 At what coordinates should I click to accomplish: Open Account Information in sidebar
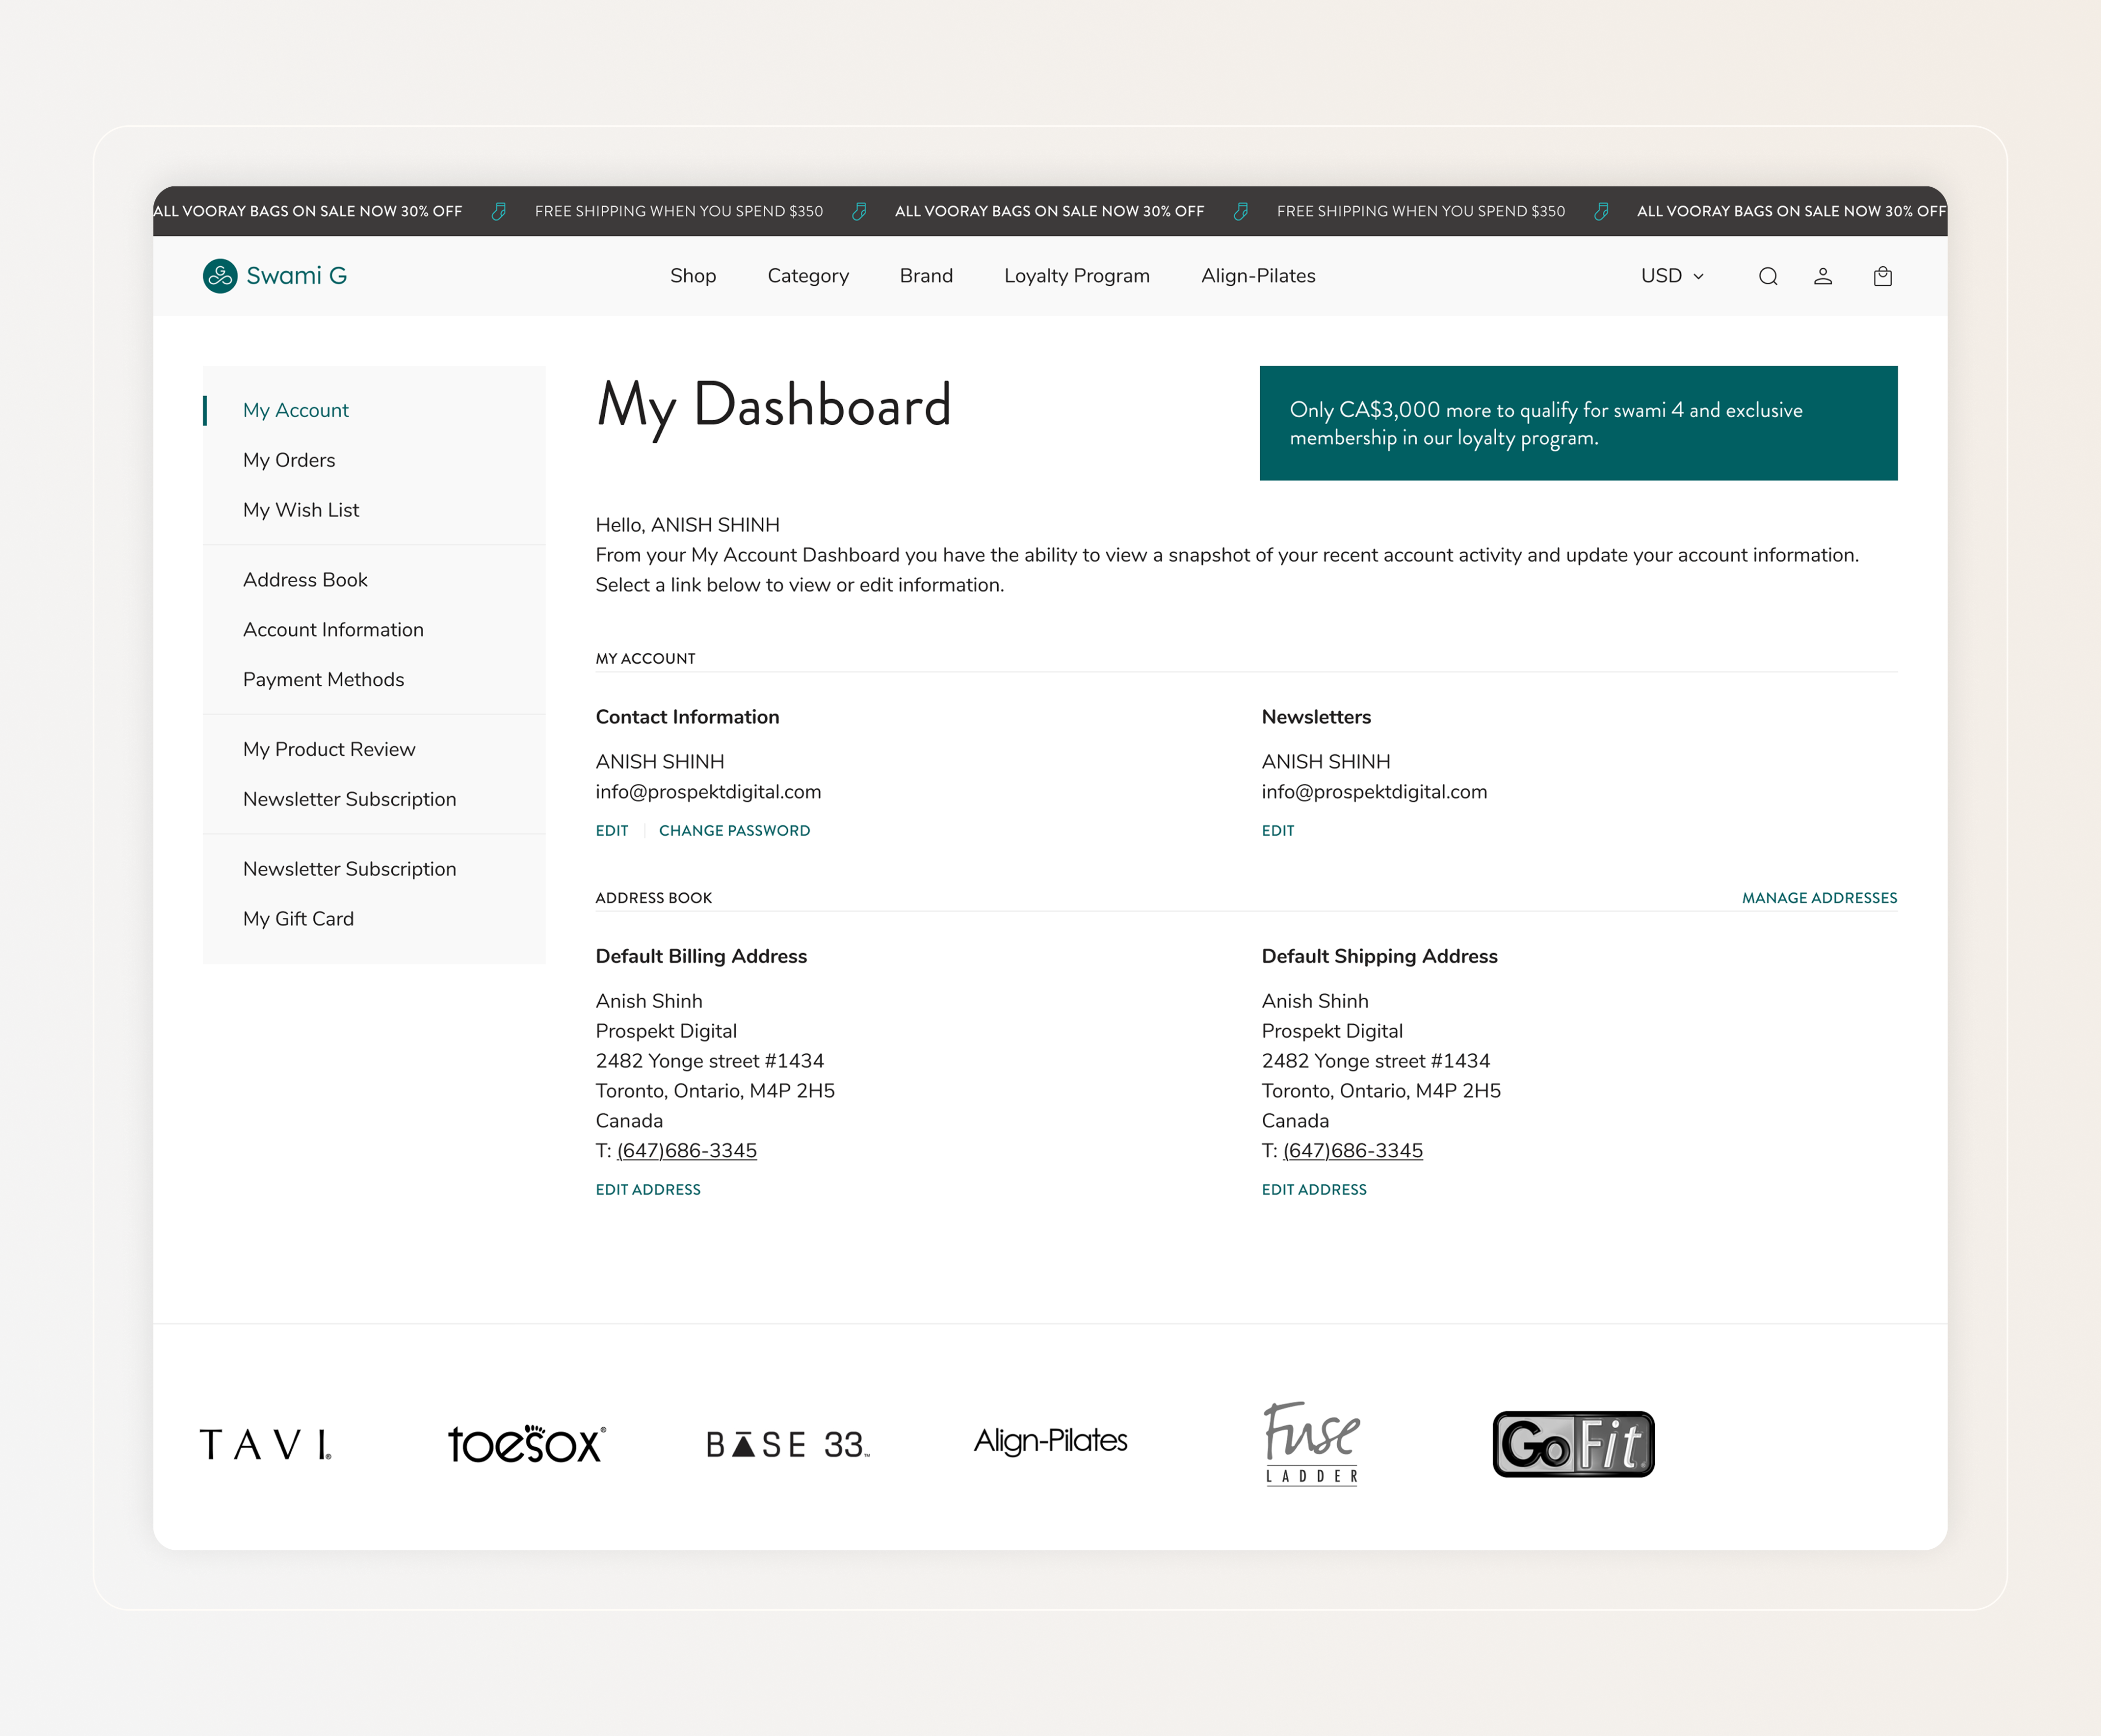pos(333,630)
